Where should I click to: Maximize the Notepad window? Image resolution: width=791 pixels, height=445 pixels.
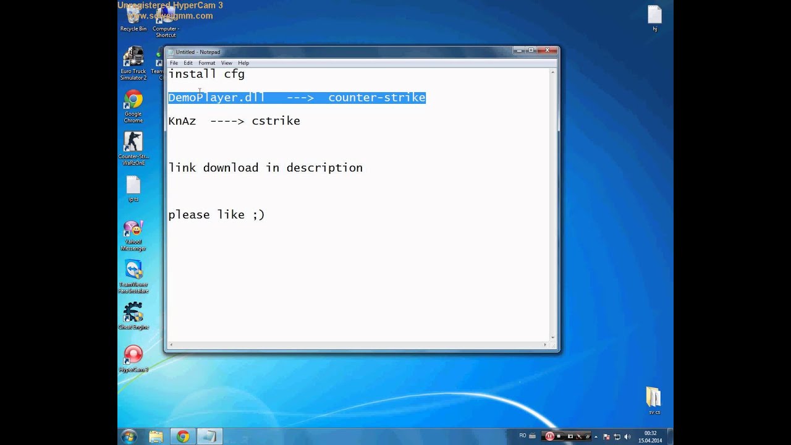(x=530, y=51)
